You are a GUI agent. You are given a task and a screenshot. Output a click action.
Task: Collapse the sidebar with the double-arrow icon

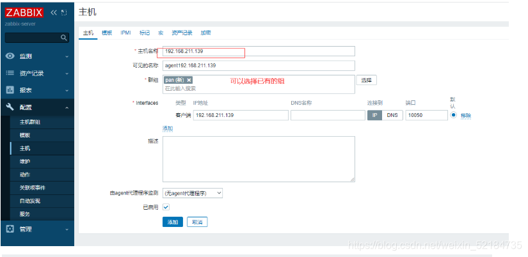click(54, 13)
